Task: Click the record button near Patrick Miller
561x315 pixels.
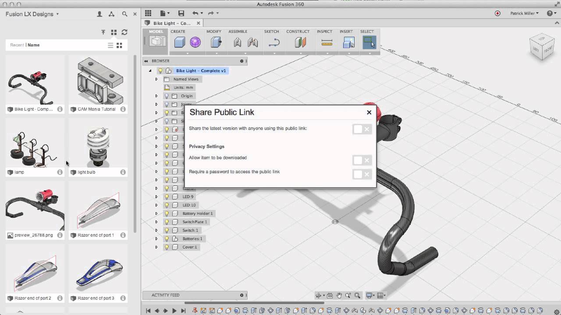Action: [x=497, y=14]
